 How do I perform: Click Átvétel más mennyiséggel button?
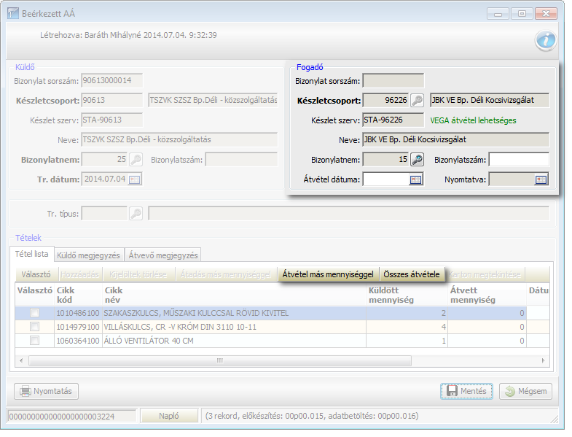point(328,274)
